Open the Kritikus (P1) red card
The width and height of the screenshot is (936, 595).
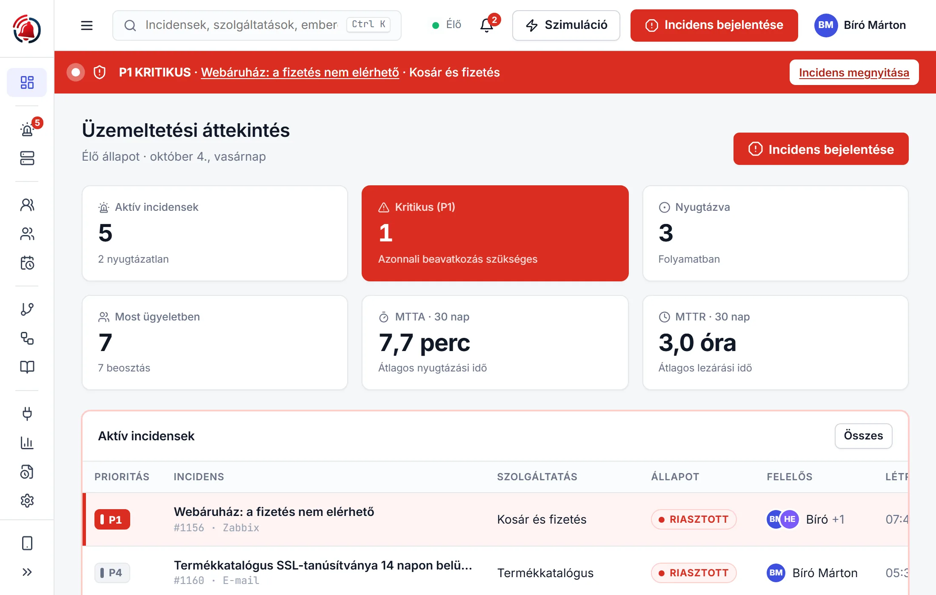click(495, 233)
